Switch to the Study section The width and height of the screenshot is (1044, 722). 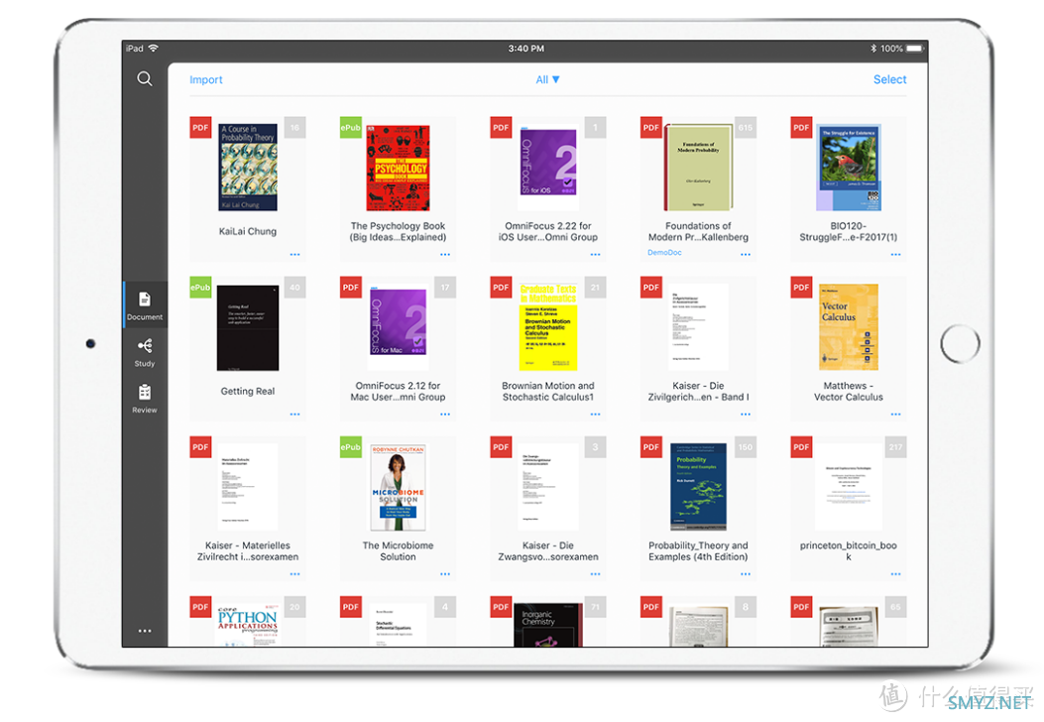pyautogui.click(x=145, y=352)
